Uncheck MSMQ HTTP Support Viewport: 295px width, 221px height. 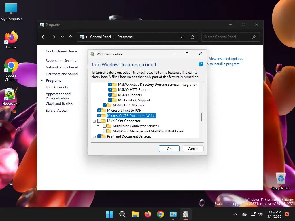(x=110, y=90)
